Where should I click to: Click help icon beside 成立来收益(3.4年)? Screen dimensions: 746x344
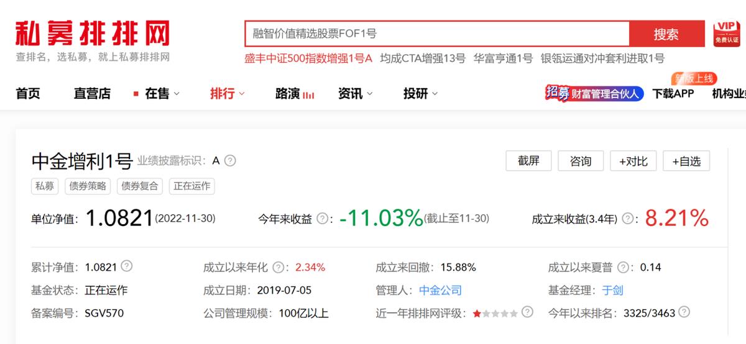tap(628, 219)
